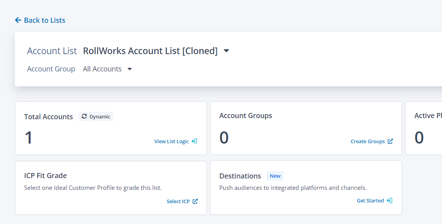
Task: Click the Destinations heading
Action: 240,176
